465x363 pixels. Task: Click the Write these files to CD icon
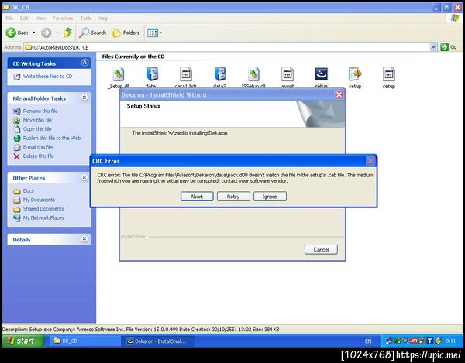(x=17, y=77)
